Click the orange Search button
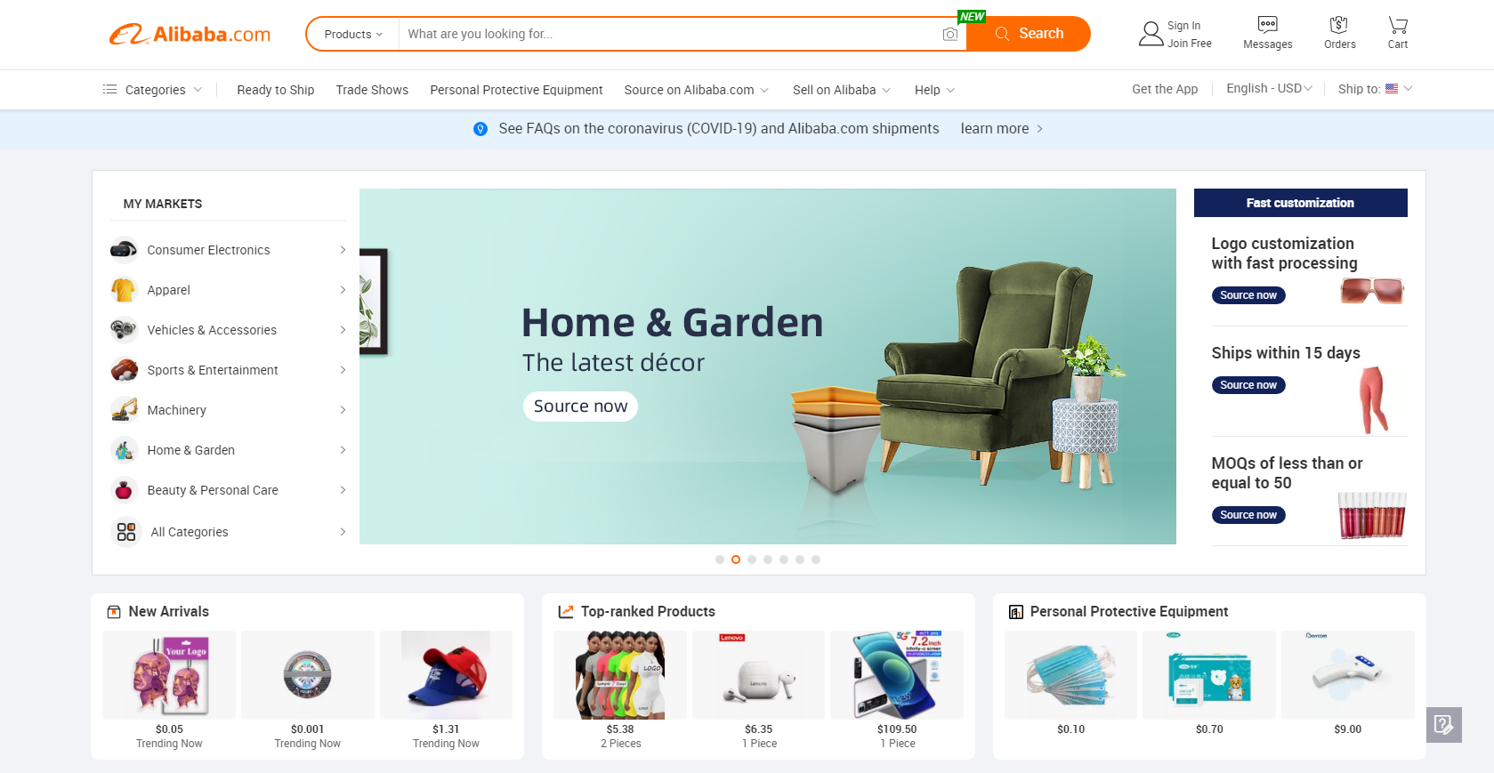Screen dimensions: 1494x773 click(1029, 34)
